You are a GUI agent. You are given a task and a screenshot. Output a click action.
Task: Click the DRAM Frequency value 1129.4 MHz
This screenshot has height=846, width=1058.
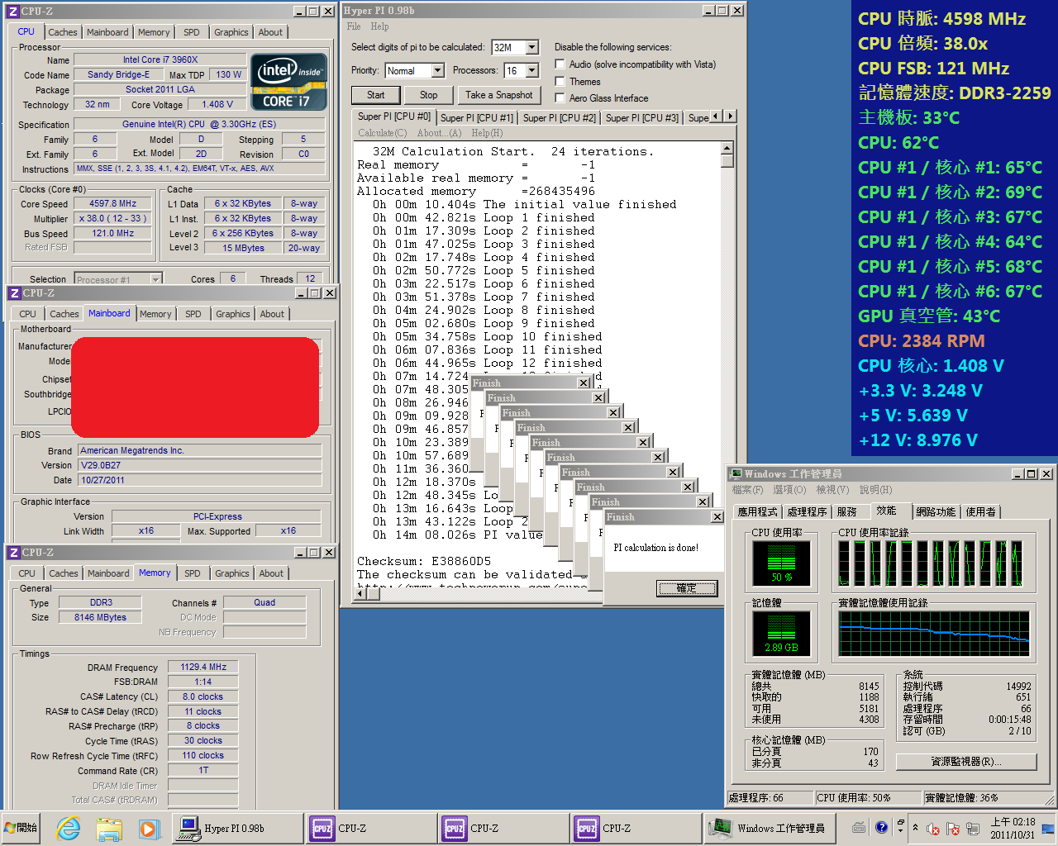(x=203, y=668)
